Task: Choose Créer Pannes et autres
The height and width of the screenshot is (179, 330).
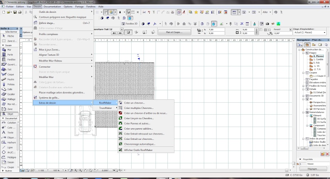Action: click(146, 123)
